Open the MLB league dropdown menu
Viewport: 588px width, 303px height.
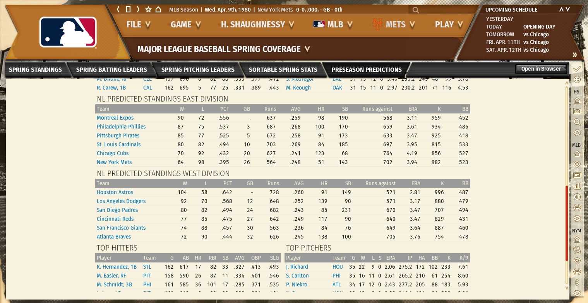pos(333,25)
